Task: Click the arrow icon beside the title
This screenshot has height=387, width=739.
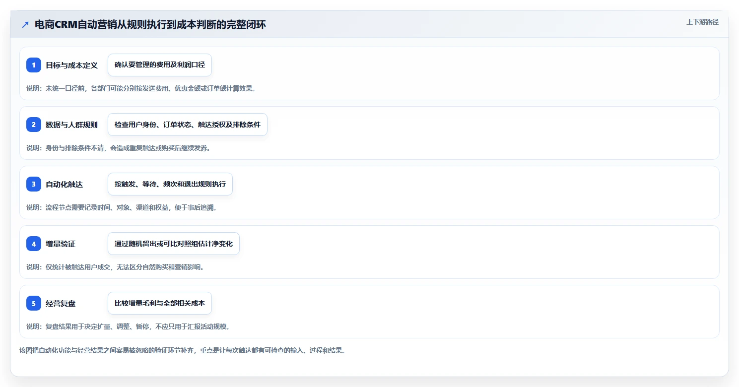Action: [25, 25]
